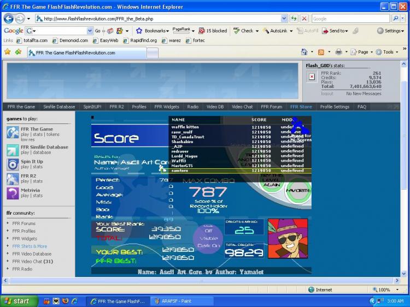This screenshot has width=410, height=307.
Task: Click the FFR The Game icon in sidebar
Action: [x=13, y=132]
